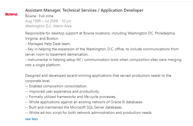Viewport: 193px width, 126px height.
Task: Select the 'Aug 1998 – Jul 2008' date range
Action: [42, 21]
